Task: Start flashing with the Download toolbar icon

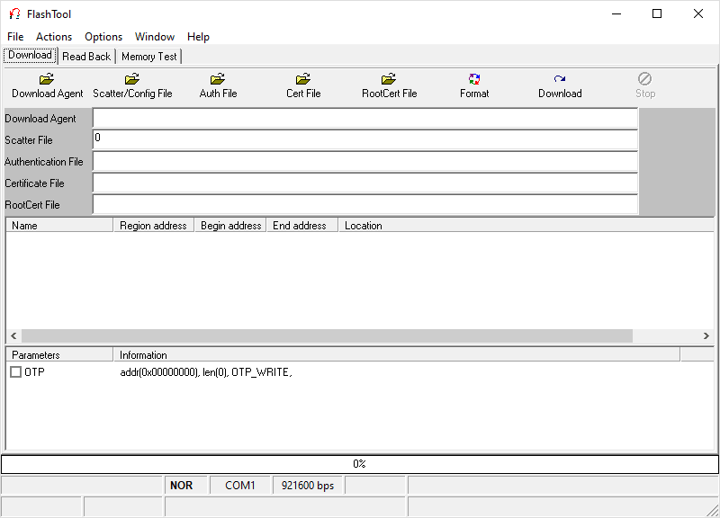Action: pos(560,79)
